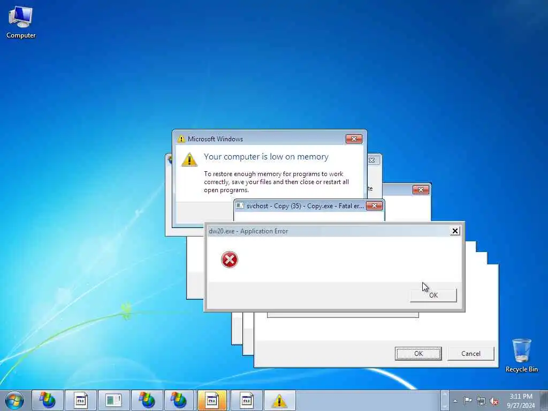
Task: Click the network icon in system tray
Action: click(481, 401)
